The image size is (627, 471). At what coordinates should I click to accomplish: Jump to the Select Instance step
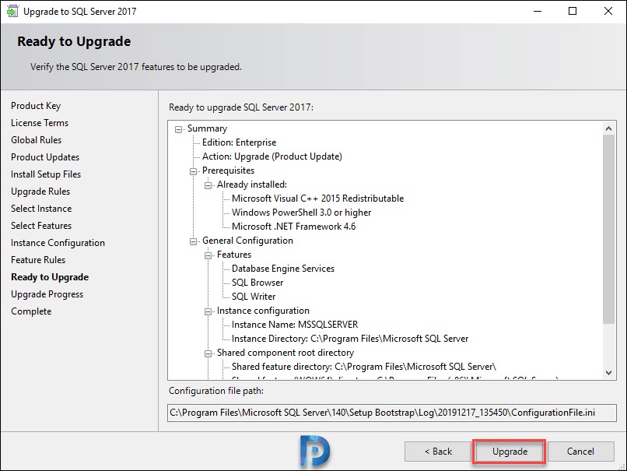(x=41, y=209)
